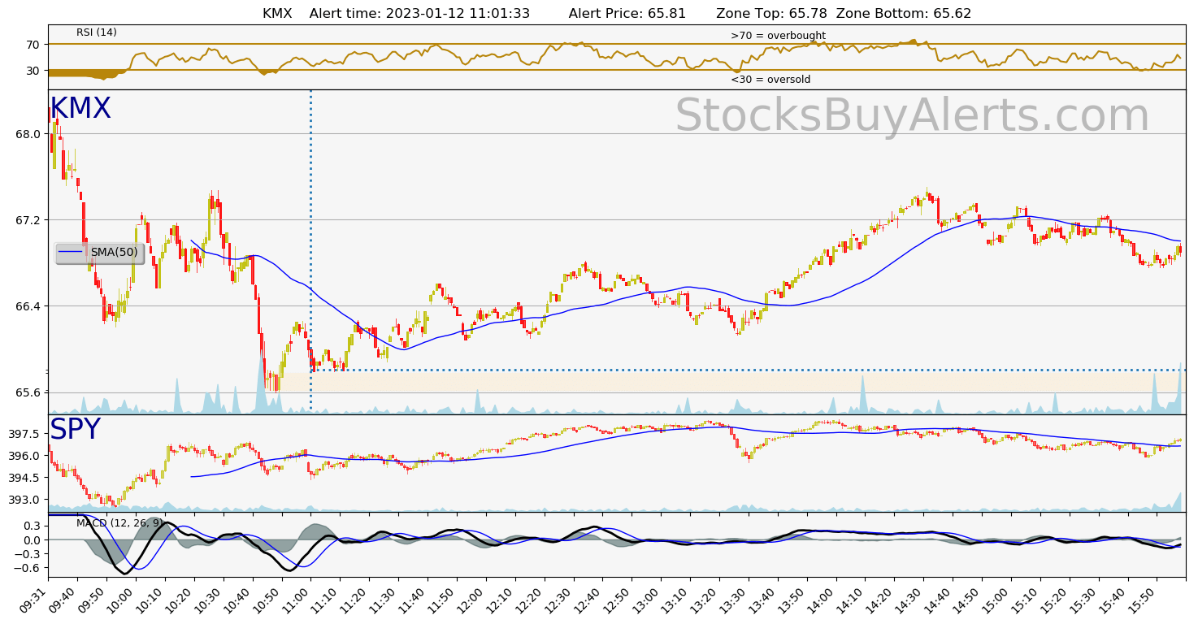The width and height of the screenshot is (1198, 624).
Task: Click the RSI 70 axis label
Action: pos(33,45)
